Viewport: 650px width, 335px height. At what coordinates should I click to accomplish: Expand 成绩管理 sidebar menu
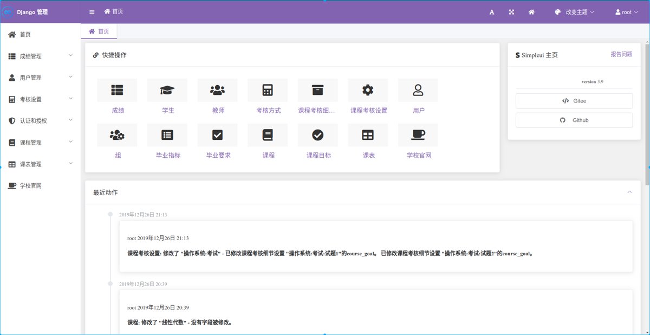point(41,56)
